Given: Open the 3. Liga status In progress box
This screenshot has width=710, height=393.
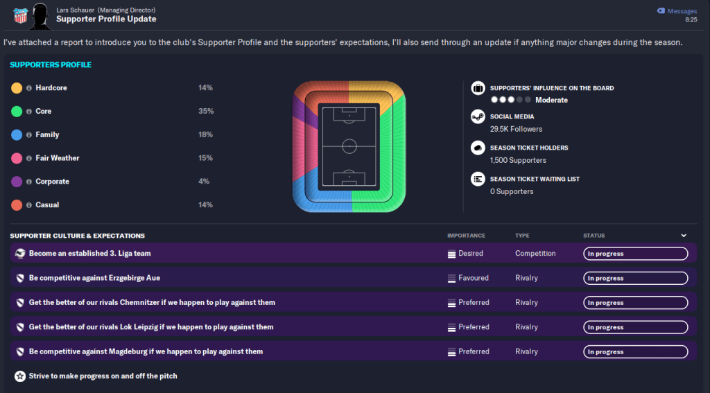Looking at the screenshot, I should point(635,254).
